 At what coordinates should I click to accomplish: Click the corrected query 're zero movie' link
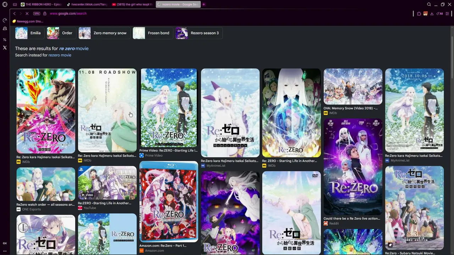pos(74,49)
